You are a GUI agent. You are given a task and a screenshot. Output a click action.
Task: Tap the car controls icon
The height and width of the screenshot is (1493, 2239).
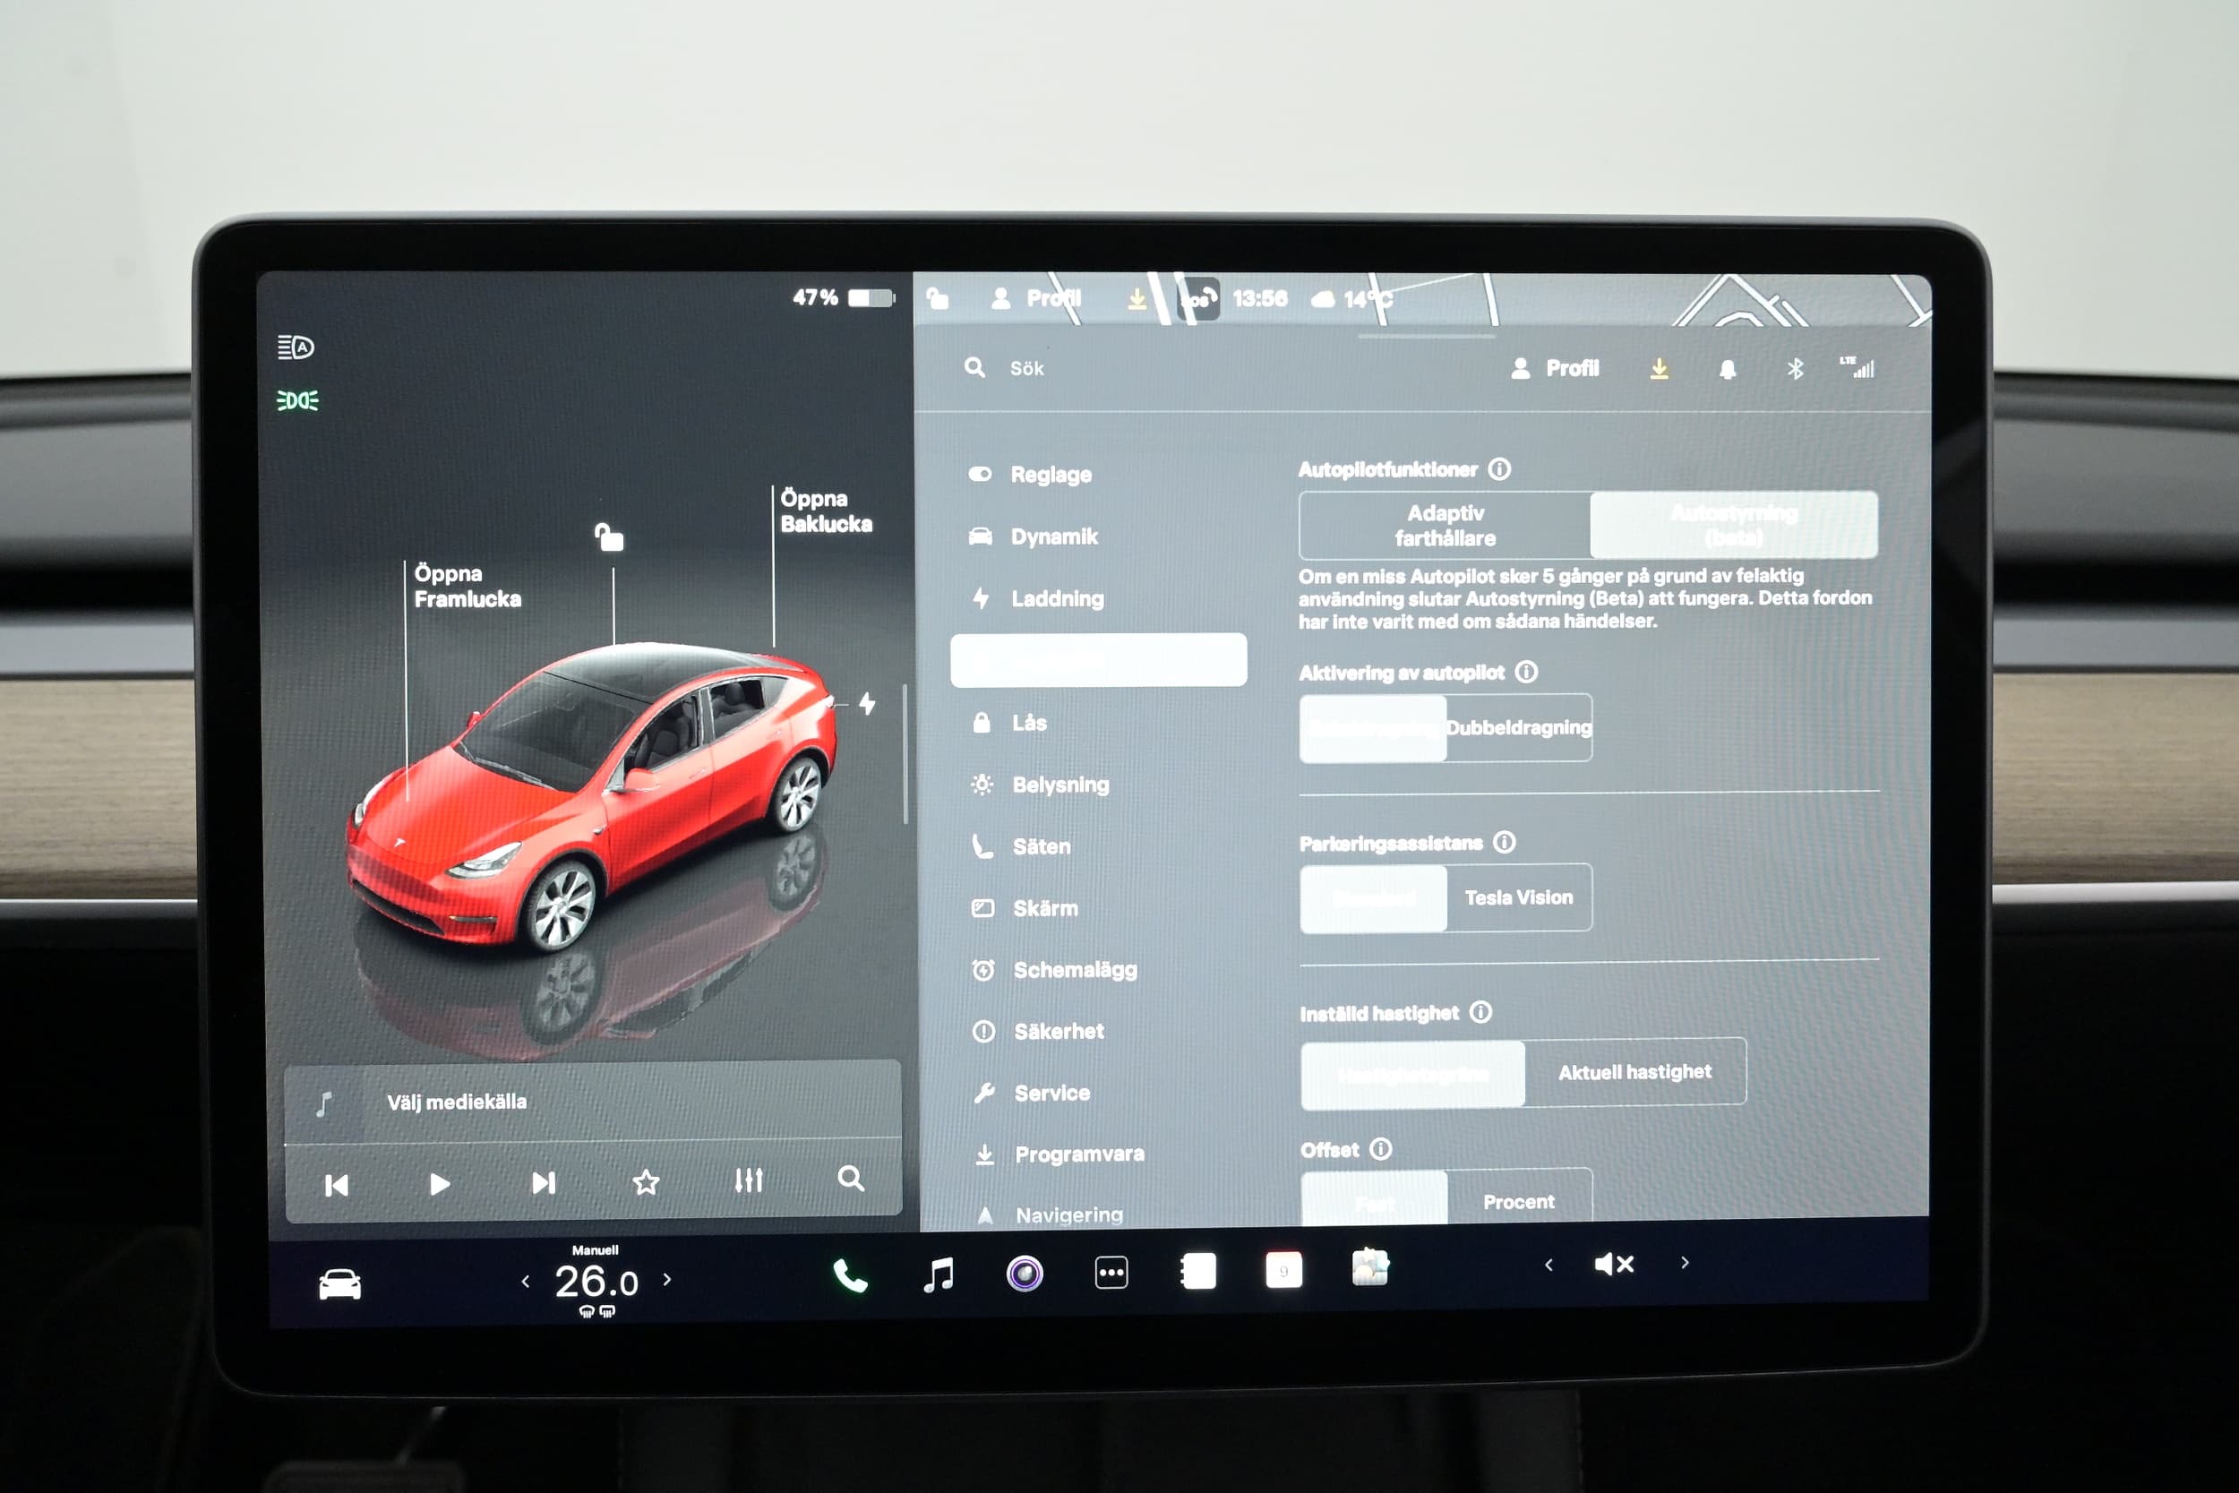click(339, 1284)
